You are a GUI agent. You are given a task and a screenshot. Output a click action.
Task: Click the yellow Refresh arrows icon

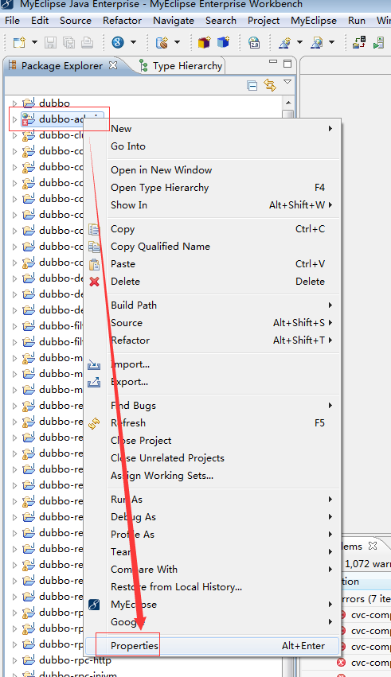pyautogui.click(x=94, y=423)
